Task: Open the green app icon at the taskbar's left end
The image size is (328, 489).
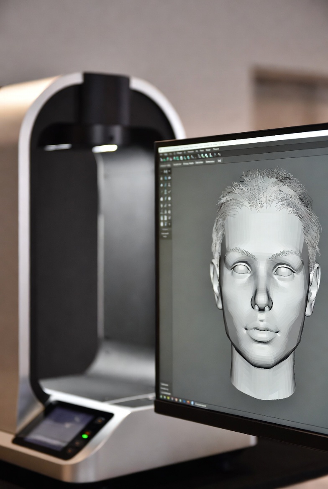Action: (161, 396)
